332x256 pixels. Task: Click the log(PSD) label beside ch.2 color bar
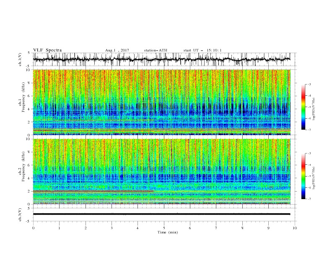314,178
